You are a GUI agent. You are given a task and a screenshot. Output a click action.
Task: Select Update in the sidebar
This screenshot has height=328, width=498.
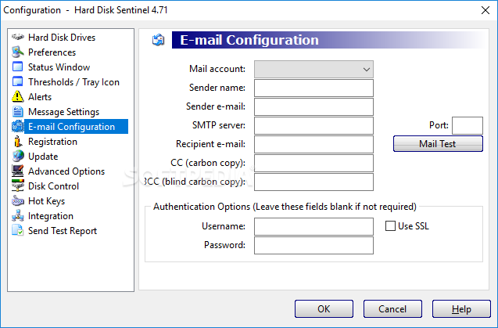tap(43, 157)
